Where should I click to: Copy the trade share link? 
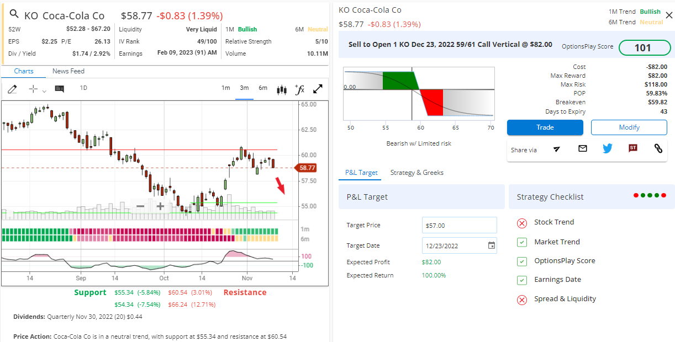658,148
